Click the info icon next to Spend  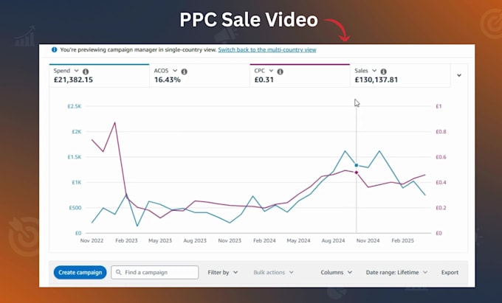86,72
